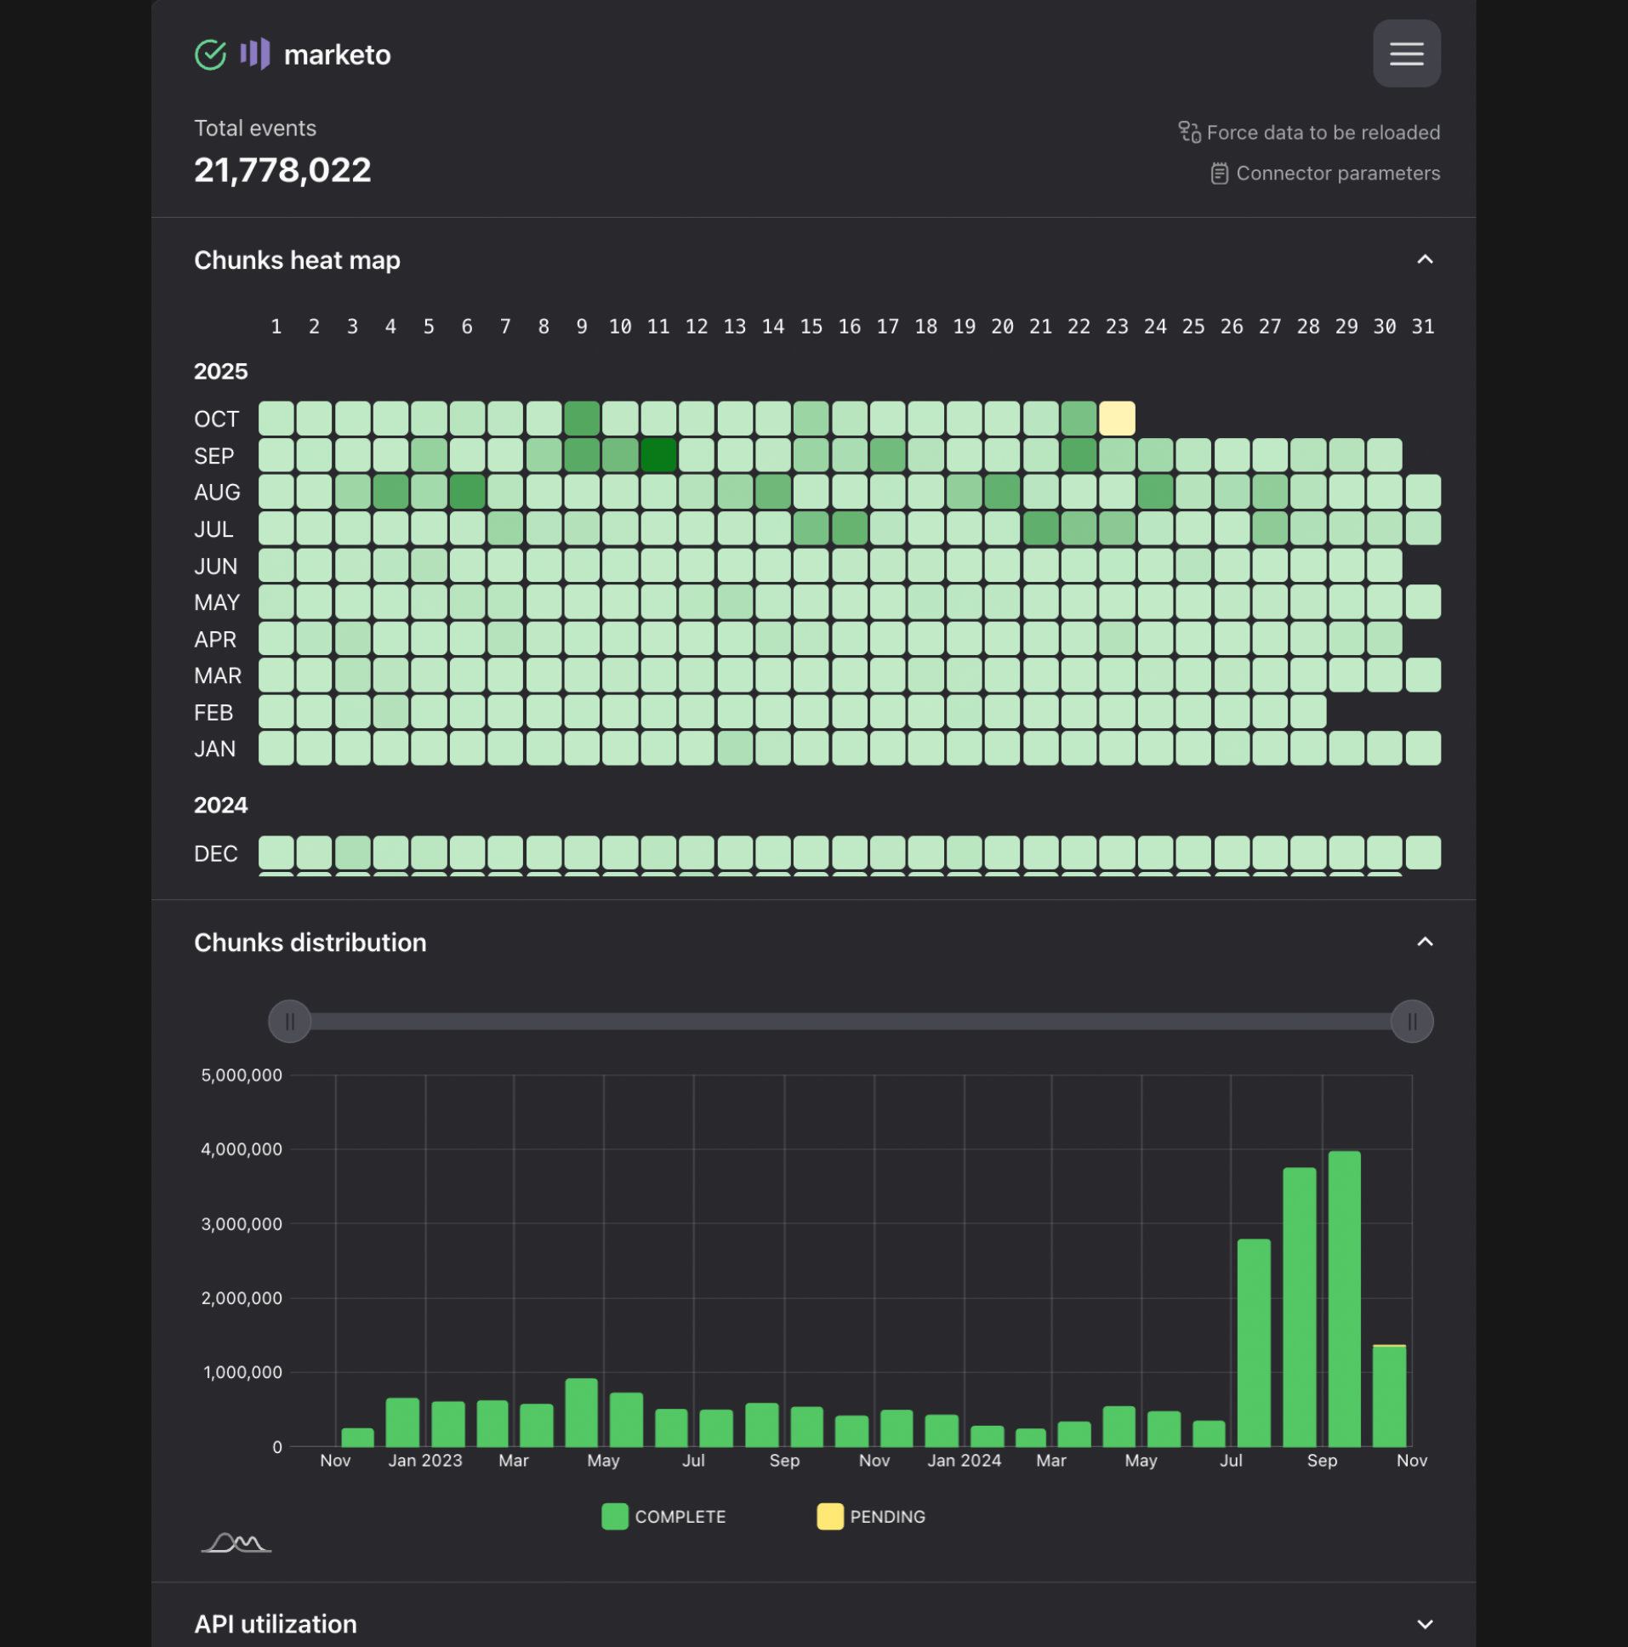
Task: Click the density curve chart icon
Action: (236, 1543)
